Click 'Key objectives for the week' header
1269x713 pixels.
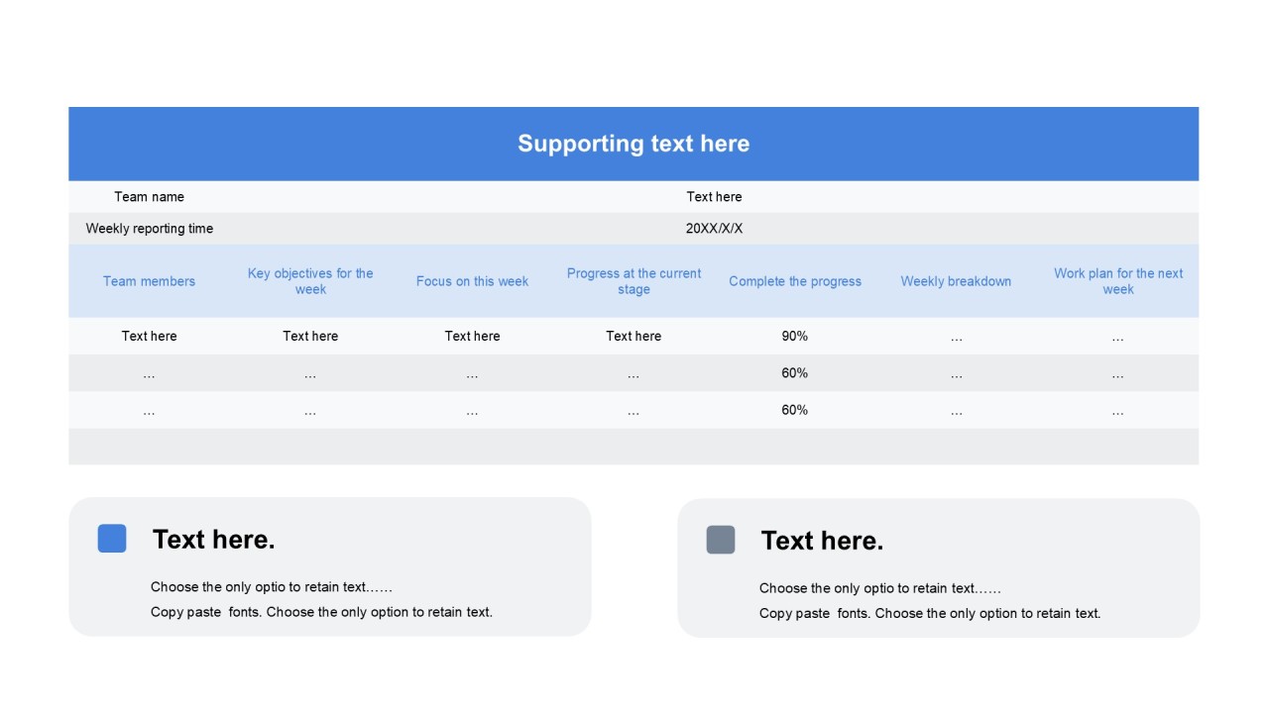(x=310, y=281)
